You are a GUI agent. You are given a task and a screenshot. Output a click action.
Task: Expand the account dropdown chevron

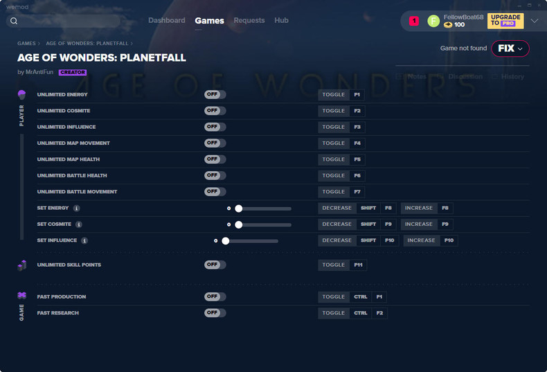click(534, 21)
